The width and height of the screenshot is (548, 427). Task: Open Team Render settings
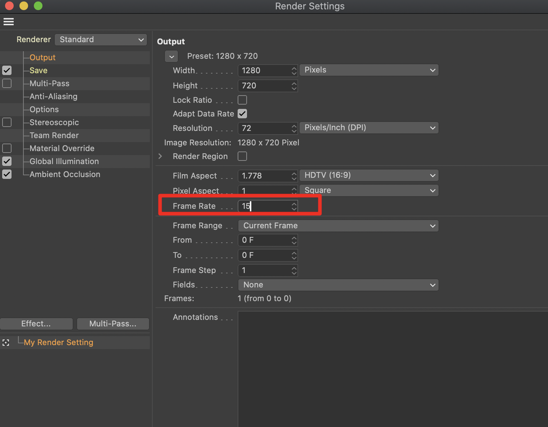tap(54, 135)
